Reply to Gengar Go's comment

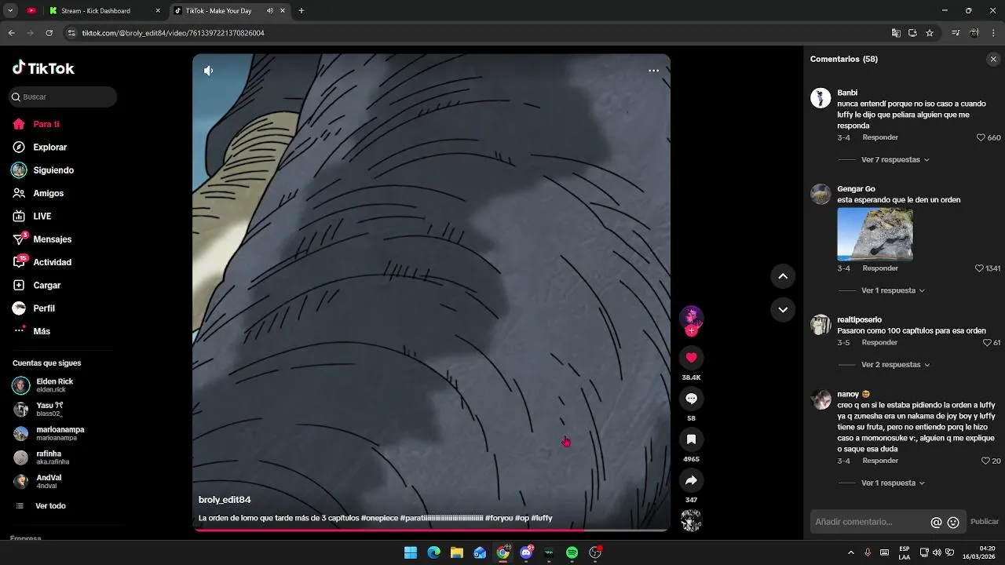(880, 268)
